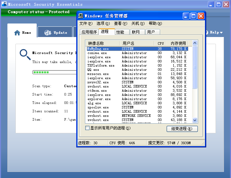The height and width of the screenshot is (178, 231).
Task: Sort by the 内存使用 column header
Action: tap(177, 43)
